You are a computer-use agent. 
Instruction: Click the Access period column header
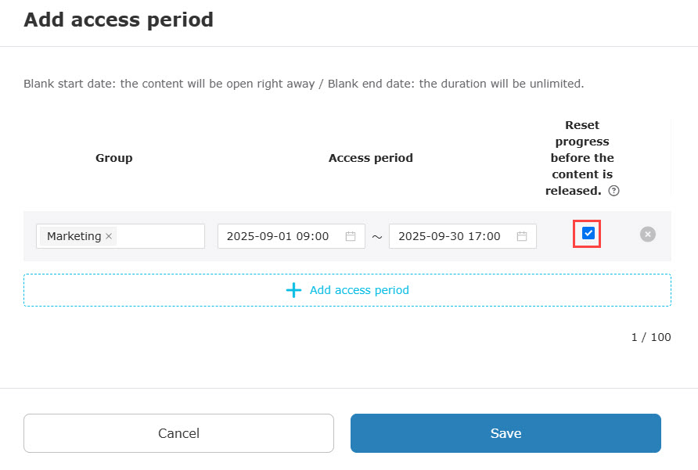click(x=370, y=158)
